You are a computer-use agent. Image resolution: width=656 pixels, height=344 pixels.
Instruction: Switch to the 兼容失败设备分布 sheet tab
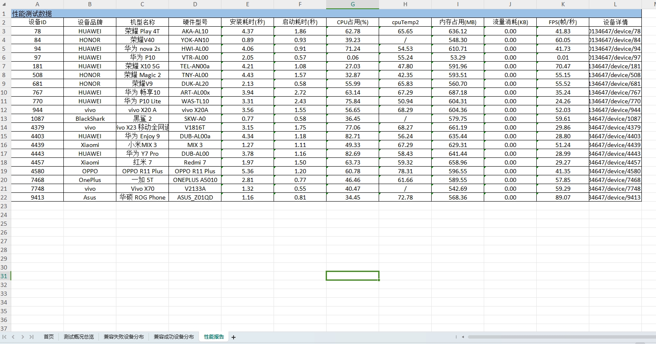click(x=124, y=337)
